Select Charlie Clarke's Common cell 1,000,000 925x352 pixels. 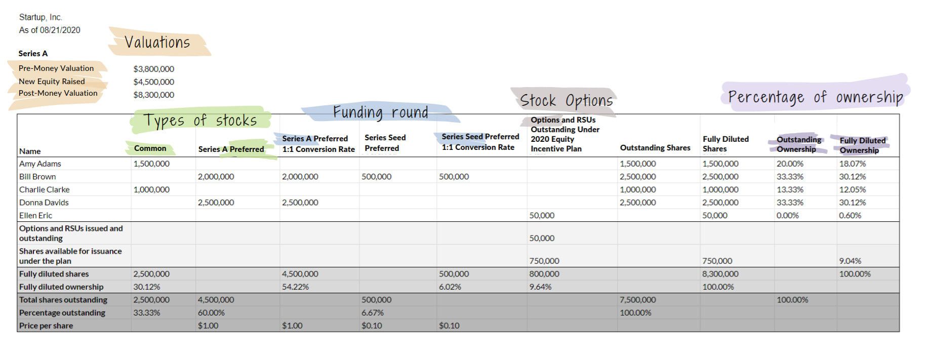point(151,189)
